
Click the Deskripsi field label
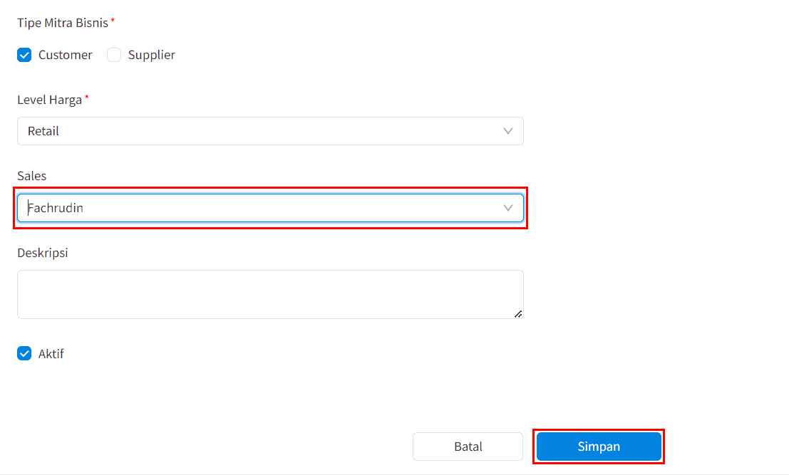[43, 253]
